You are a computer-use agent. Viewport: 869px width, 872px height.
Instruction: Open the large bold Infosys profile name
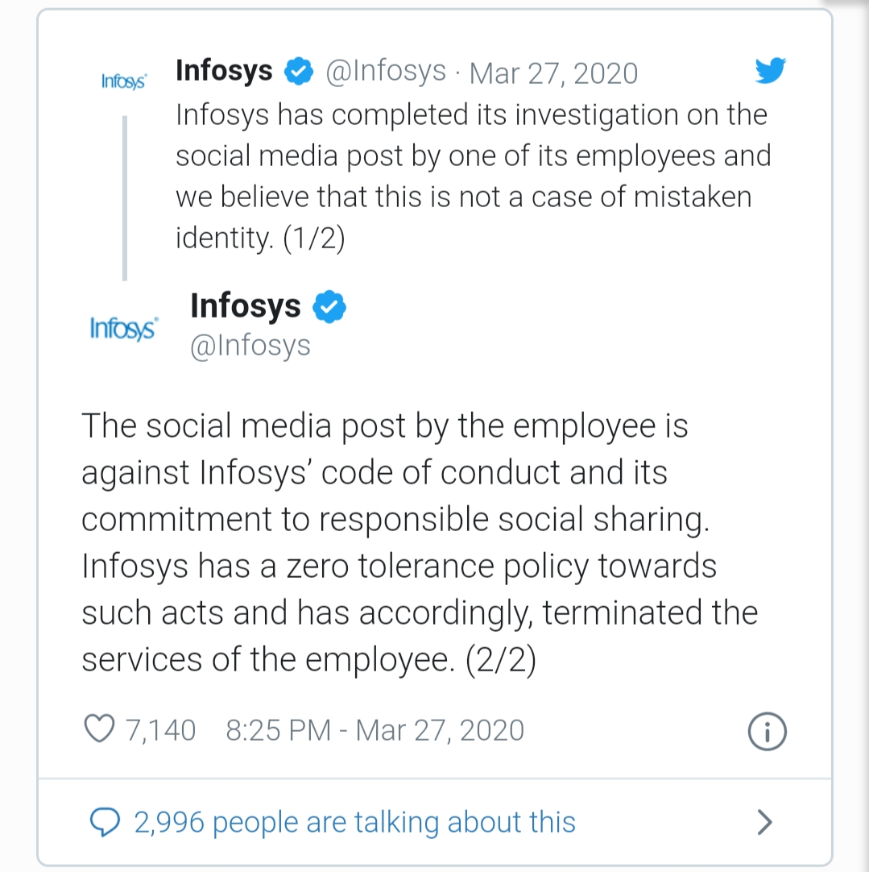[245, 306]
